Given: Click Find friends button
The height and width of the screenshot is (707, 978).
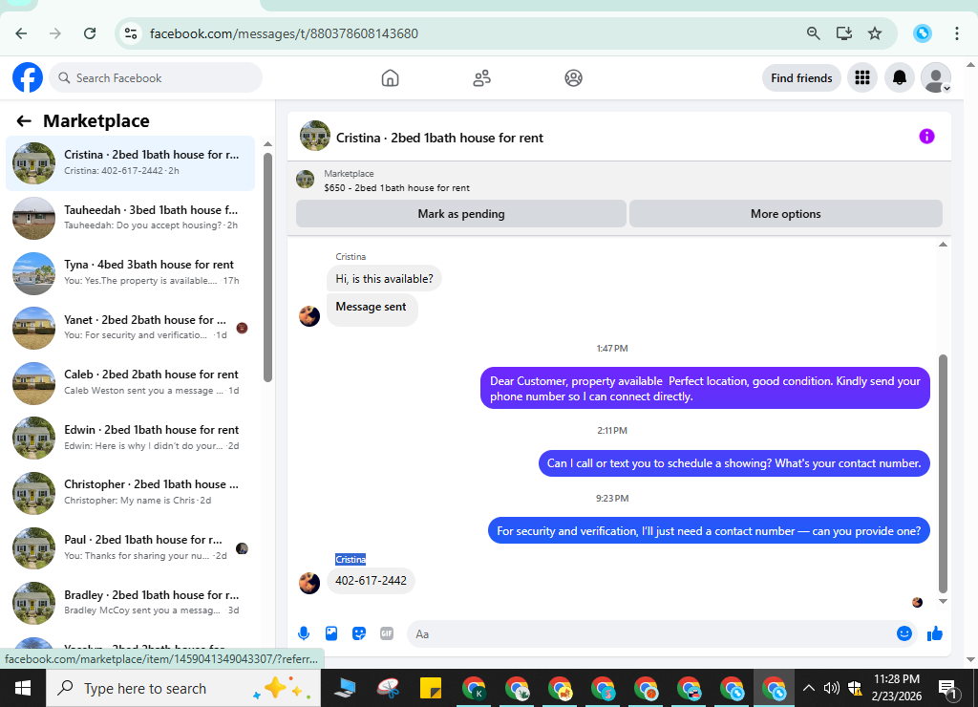Looking at the screenshot, I should coord(801,78).
